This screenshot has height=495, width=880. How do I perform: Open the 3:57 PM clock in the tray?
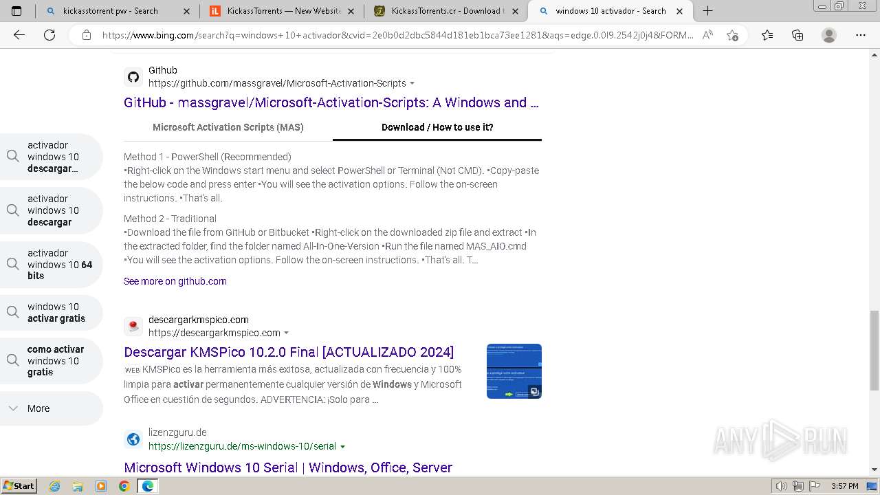[844, 486]
